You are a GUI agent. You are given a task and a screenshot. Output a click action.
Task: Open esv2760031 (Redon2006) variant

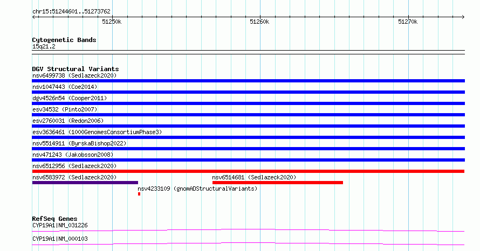pos(68,121)
